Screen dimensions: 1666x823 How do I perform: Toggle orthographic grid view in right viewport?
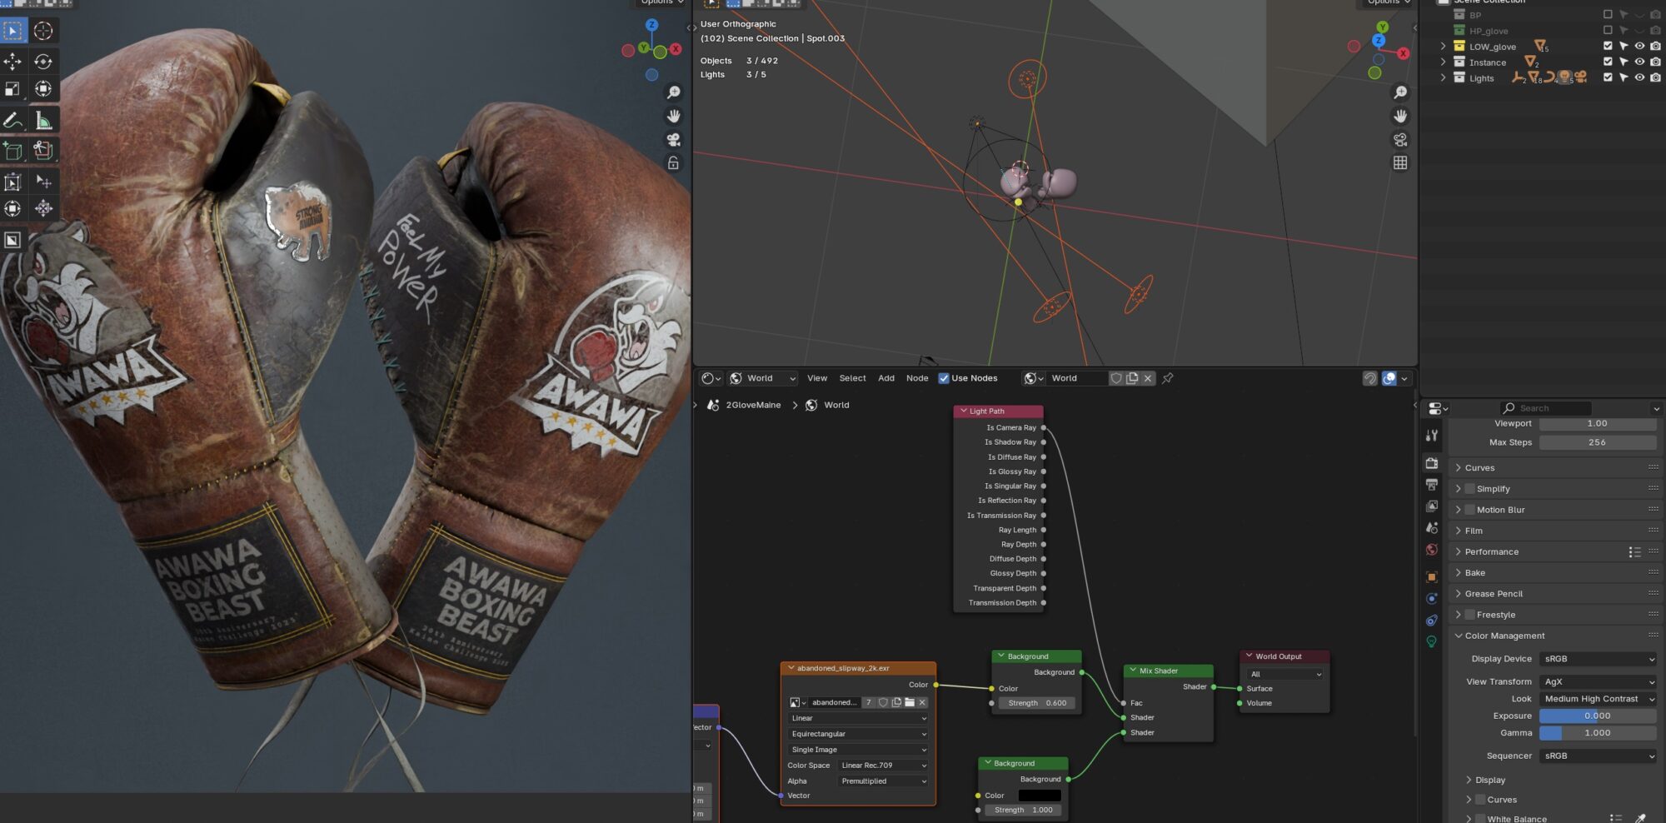click(x=1400, y=163)
